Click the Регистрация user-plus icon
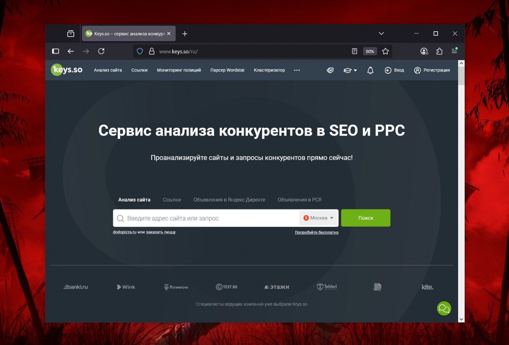Image resolution: width=509 pixels, height=345 pixels. pos(417,70)
